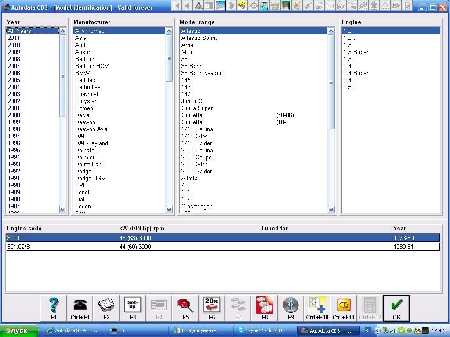
Task: Pick Crosswagon in Model range
Action: click(x=254, y=206)
